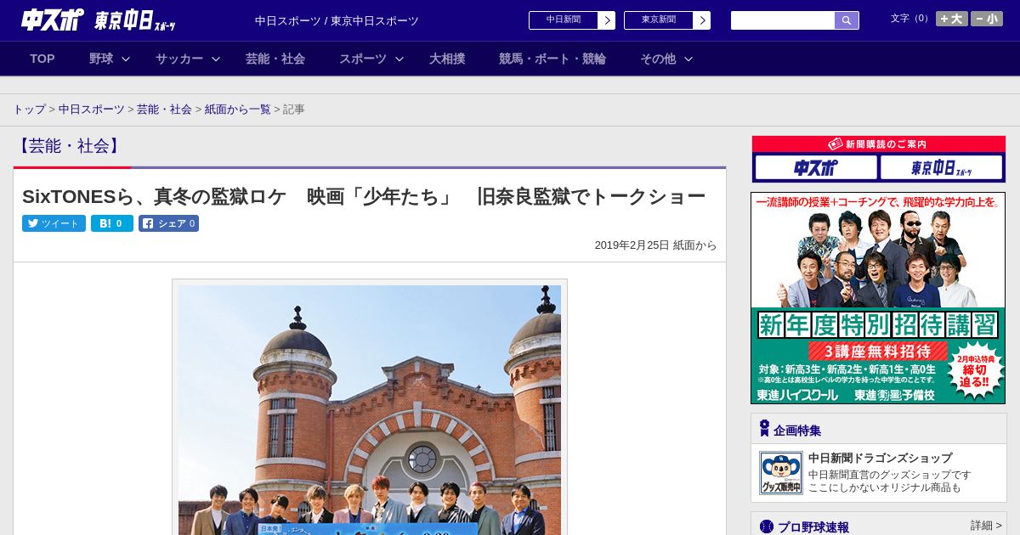The height and width of the screenshot is (535, 1020).
Task: Click the Twitter tweet share button
Action: click(54, 223)
